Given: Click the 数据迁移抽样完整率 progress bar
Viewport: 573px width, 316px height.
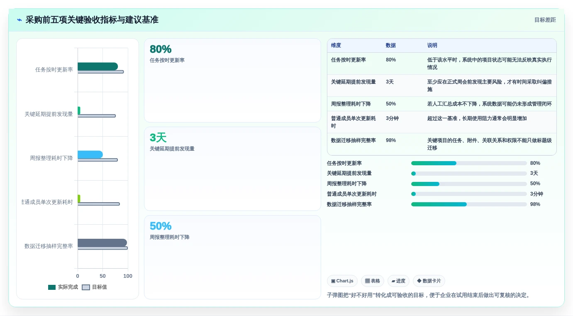Looking at the screenshot, I should tap(469, 204).
